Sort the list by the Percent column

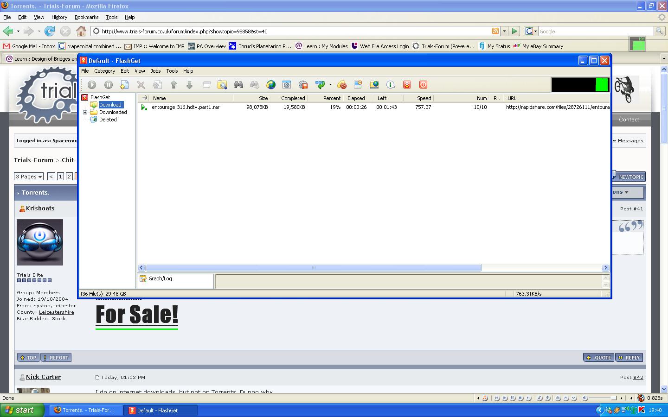click(x=325, y=98)
